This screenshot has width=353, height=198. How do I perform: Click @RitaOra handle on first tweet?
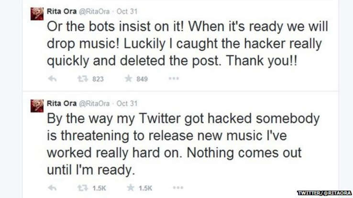[x=94, y=11]
